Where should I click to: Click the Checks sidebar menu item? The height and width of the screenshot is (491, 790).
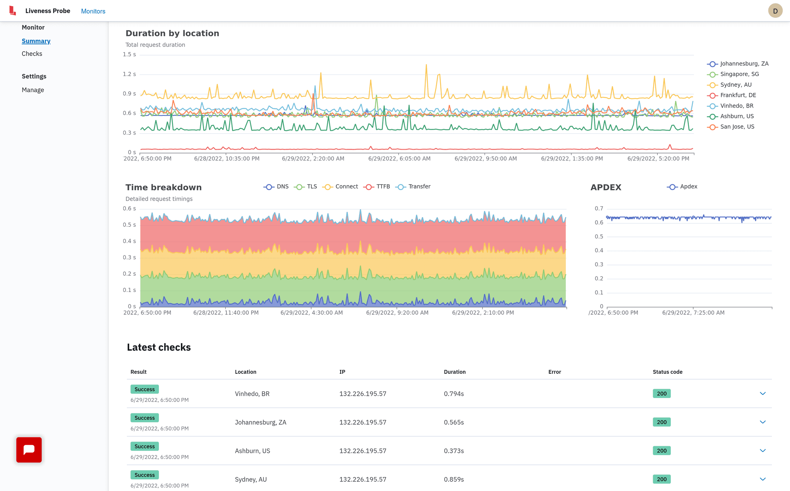(x=32, y=53)
